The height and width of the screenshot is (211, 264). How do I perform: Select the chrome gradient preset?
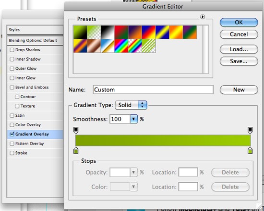tap(108, 46)
